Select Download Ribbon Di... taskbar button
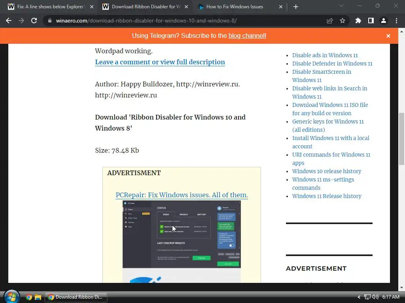Viewport: 405px width, 303px height. (x=76, y=297)
